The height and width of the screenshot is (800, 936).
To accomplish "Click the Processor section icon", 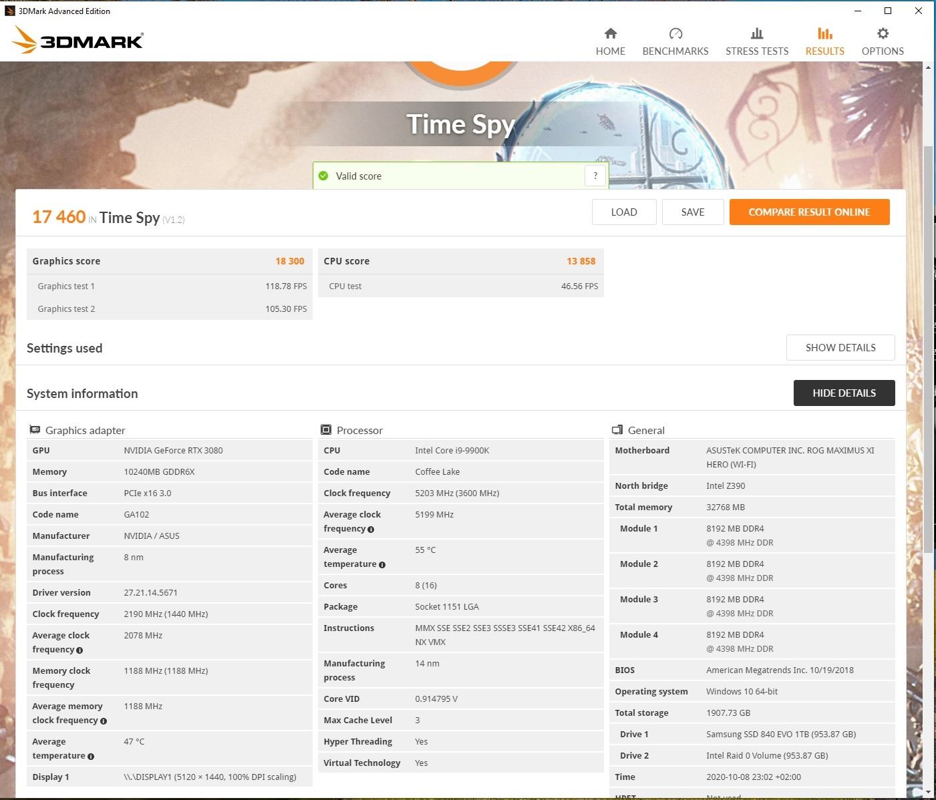I will click(x=326, y=430).
